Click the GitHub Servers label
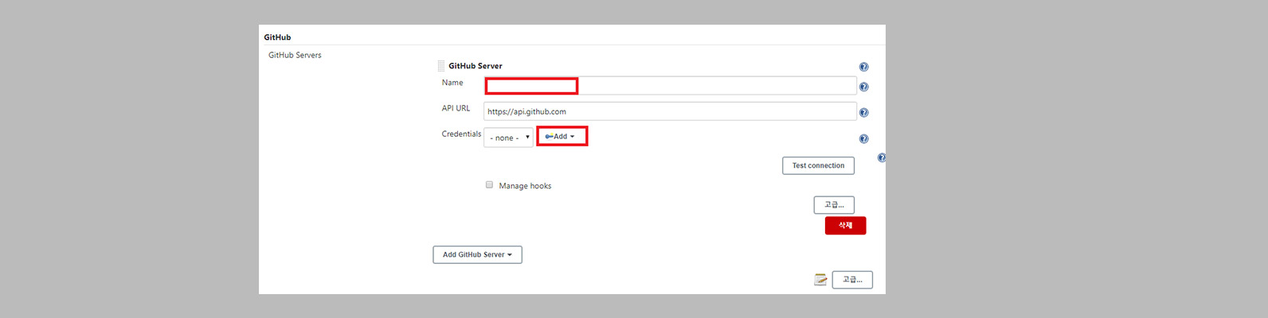1268x318 pixels. click(295, 55)
